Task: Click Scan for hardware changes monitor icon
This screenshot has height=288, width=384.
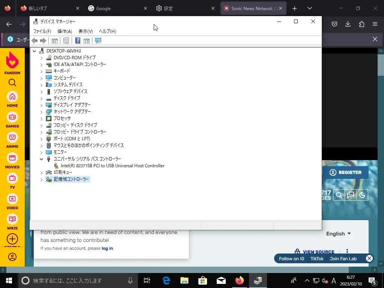Action: pos(98,40)
